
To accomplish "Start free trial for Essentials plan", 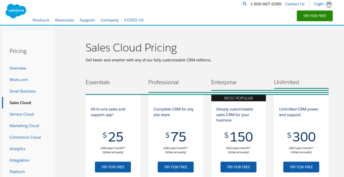I will pyautogui.click(x=113, y=167).
